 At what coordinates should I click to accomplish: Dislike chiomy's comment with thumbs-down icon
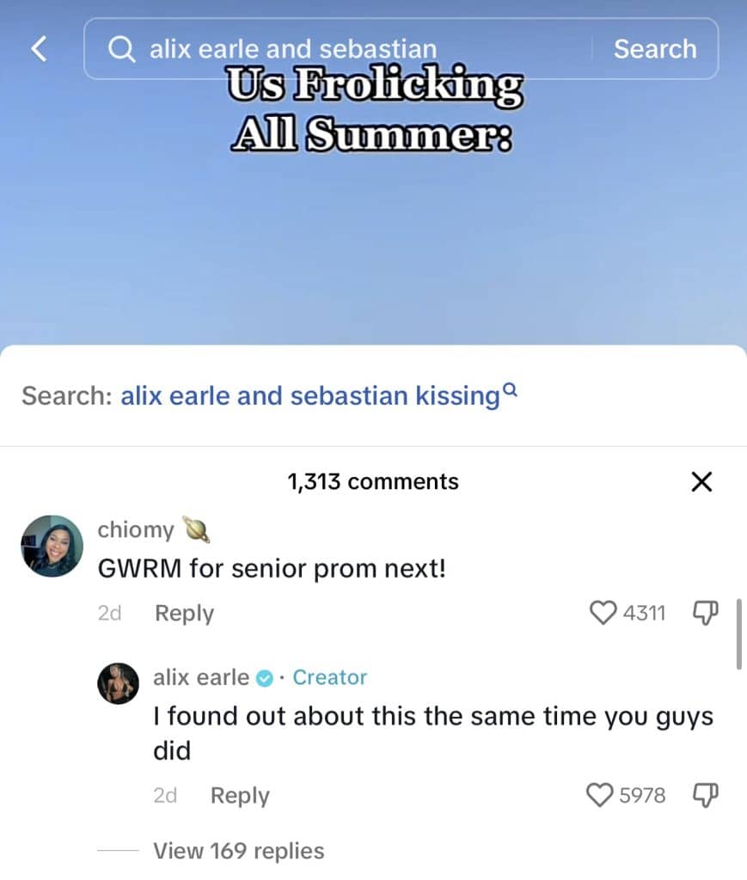click(706, 613)
